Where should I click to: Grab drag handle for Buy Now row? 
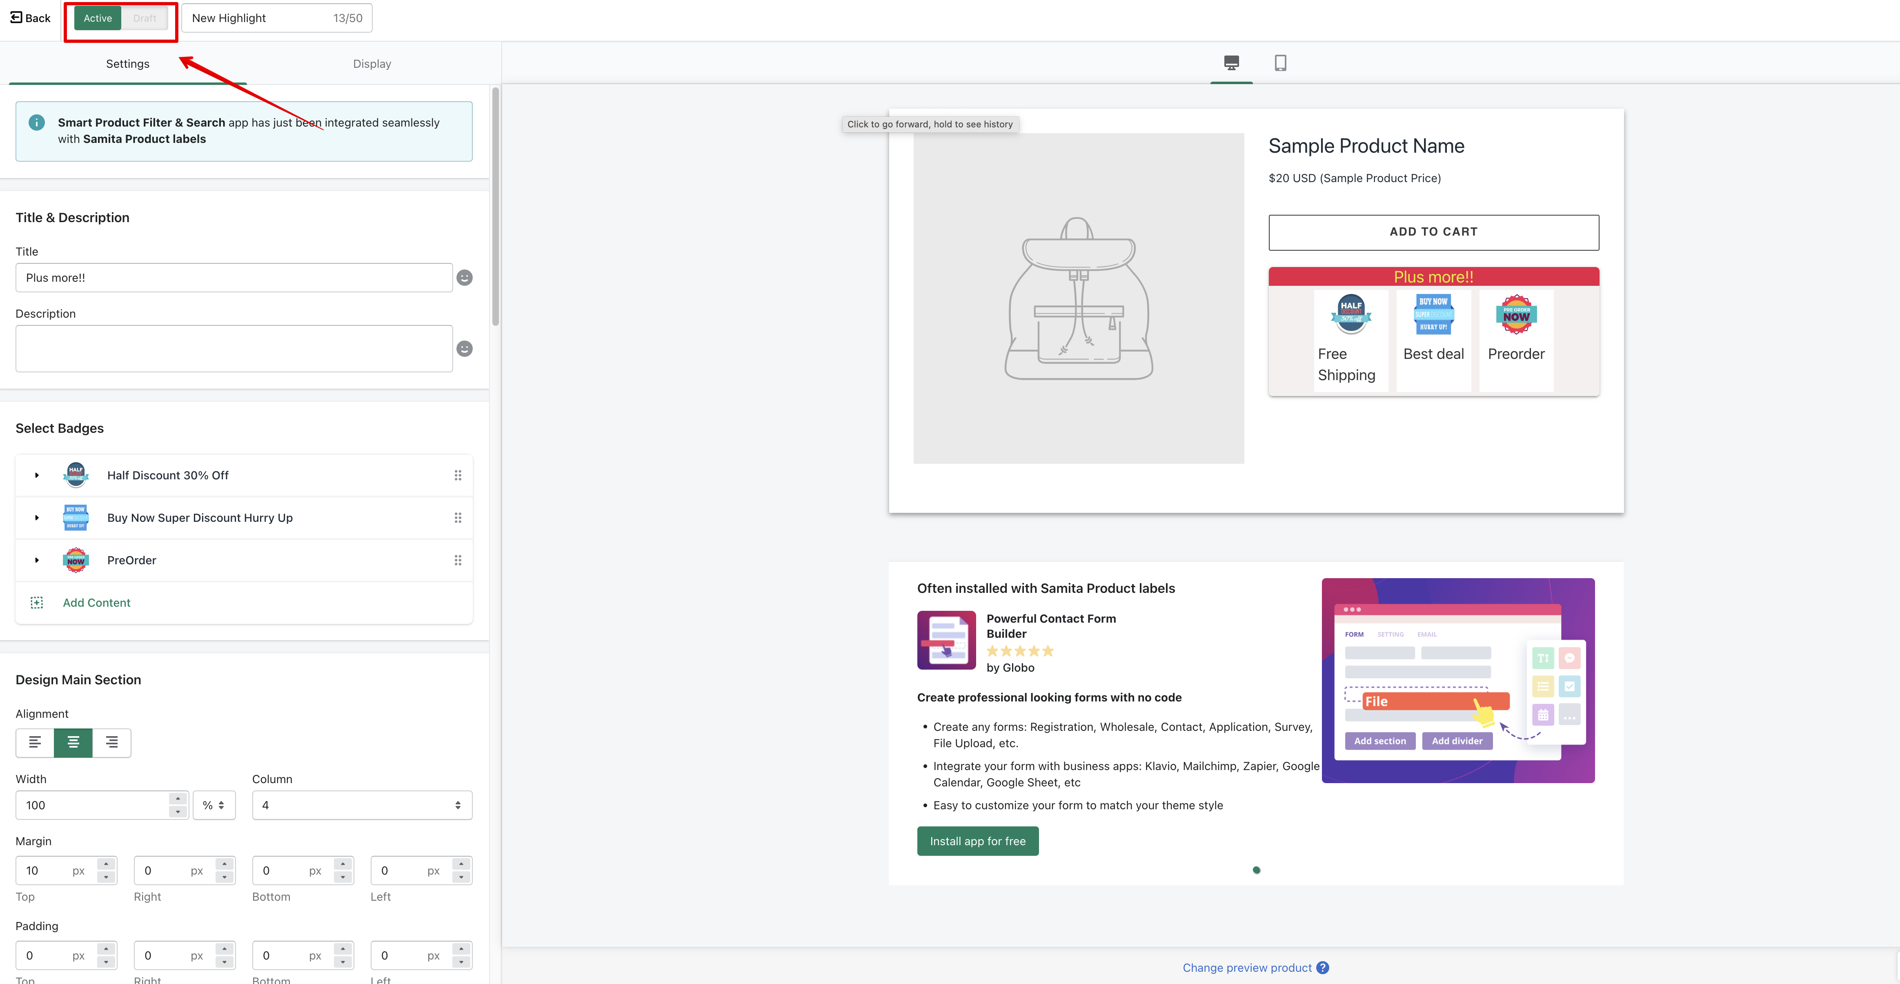click(458, 518)
